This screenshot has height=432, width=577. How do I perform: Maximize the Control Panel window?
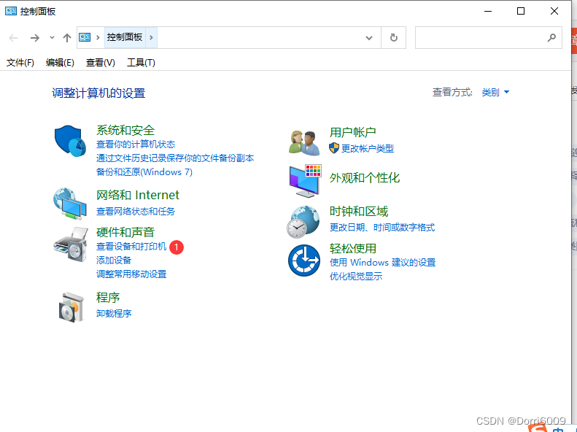521,11
